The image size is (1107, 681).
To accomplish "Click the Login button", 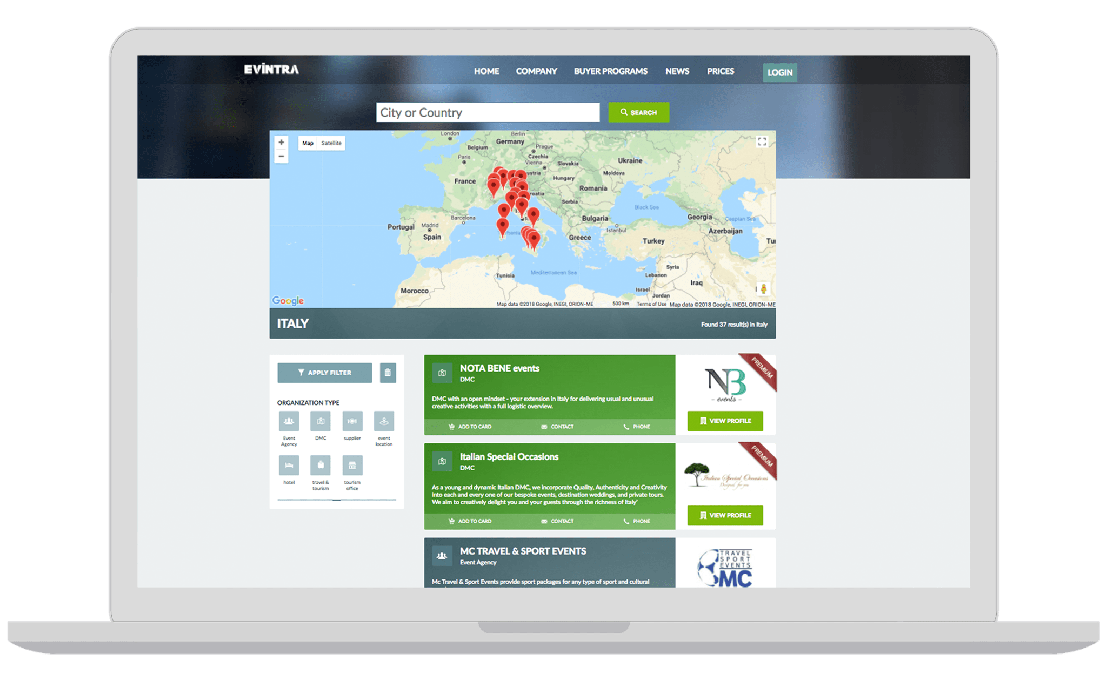I will coord(779,72).
